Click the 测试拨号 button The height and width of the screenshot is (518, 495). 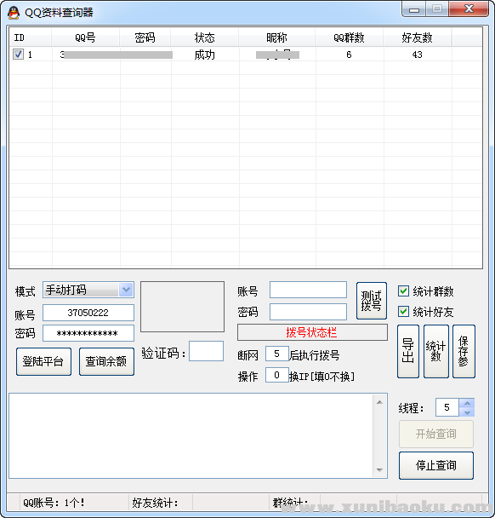372,301
